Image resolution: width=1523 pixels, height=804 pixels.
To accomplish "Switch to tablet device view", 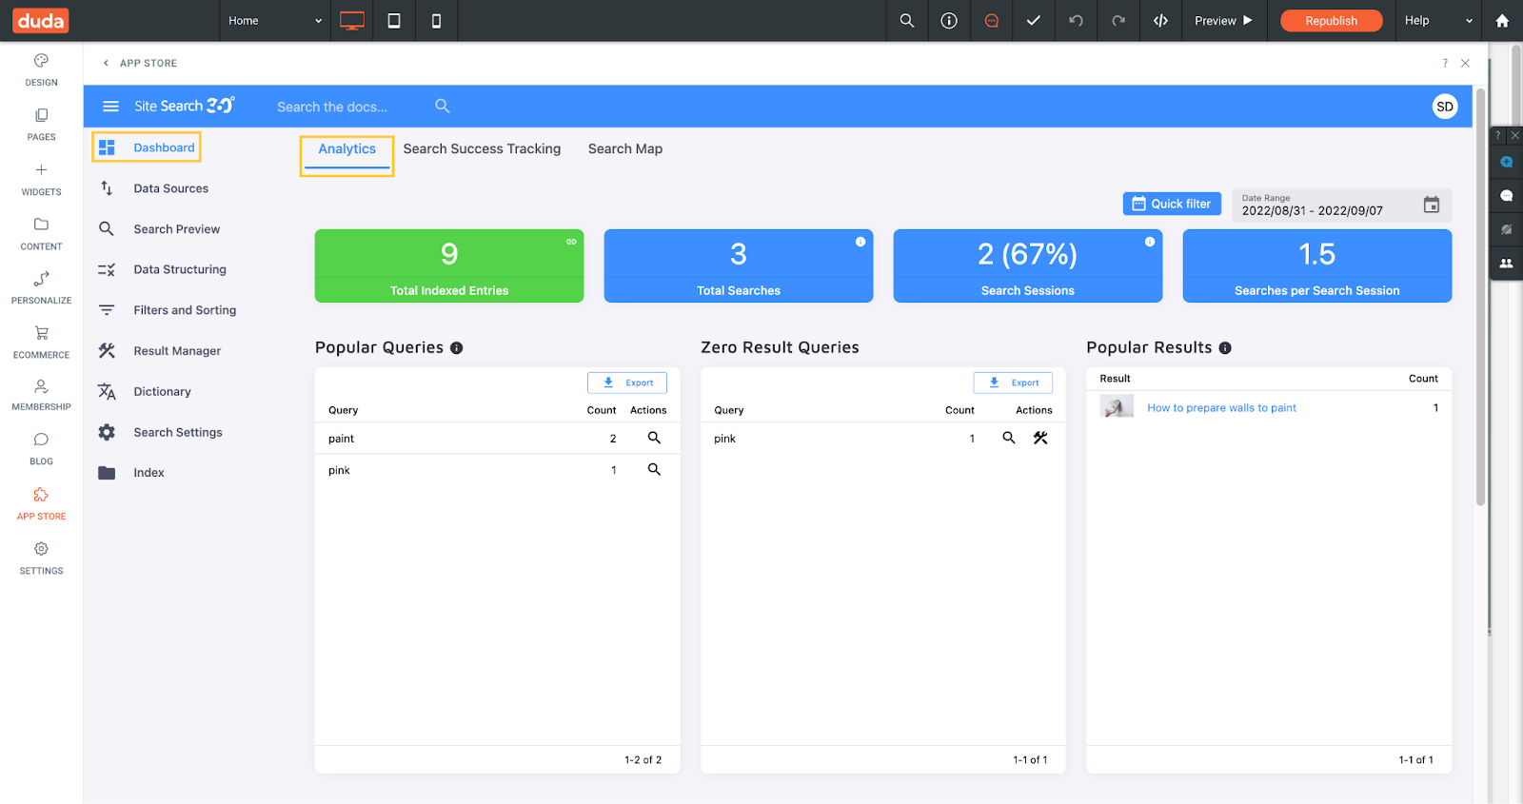I will pos(394,21).
